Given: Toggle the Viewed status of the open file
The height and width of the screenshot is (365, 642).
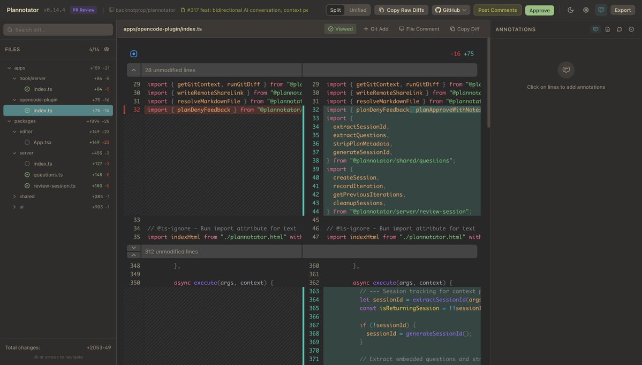Looking at the screenshot, I should [x=340, y=29].
